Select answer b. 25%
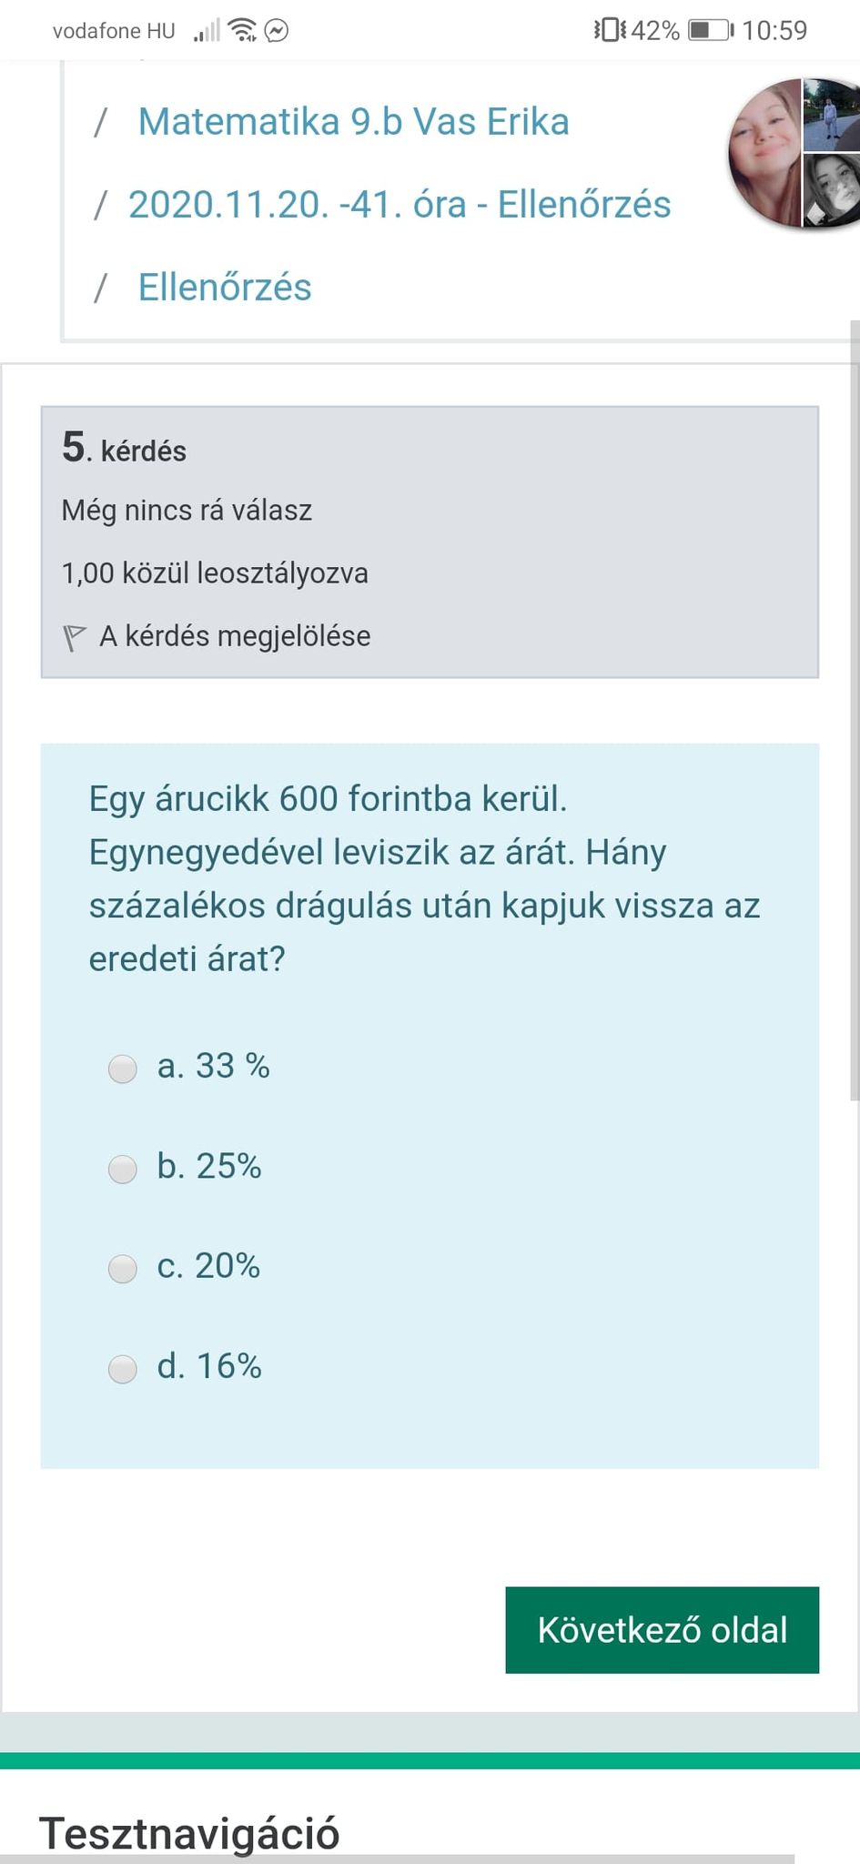The image size is (860, 1864). [123, 1168]
